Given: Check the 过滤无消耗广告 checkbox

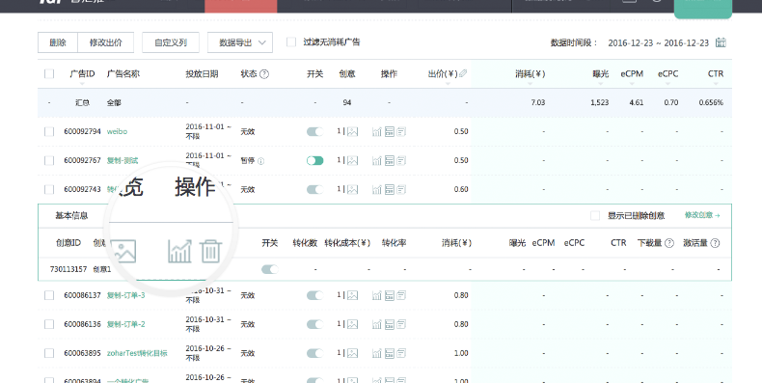Looking at the screenshot, I should pos(291,42).
